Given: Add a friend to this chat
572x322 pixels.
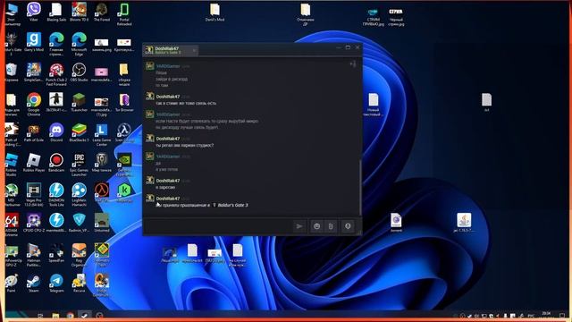Looking at the screenshot, I should (x=353, y=64).
